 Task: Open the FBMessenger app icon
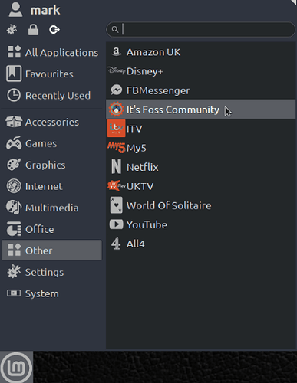[x=117, y=90]
